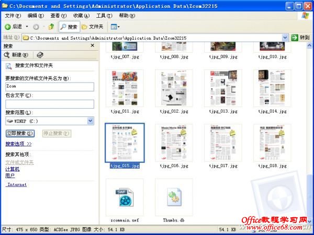Close the search side pane

[92, 45]
